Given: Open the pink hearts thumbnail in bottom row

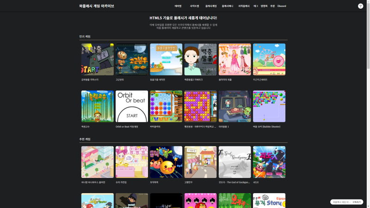Looking at the screenshot, I should [200, 201].
